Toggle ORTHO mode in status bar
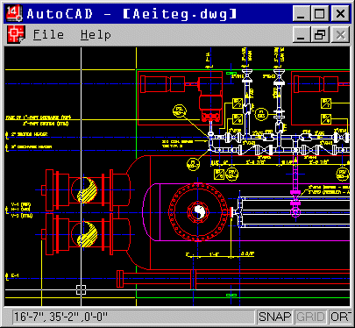 [x=339, y=317]
